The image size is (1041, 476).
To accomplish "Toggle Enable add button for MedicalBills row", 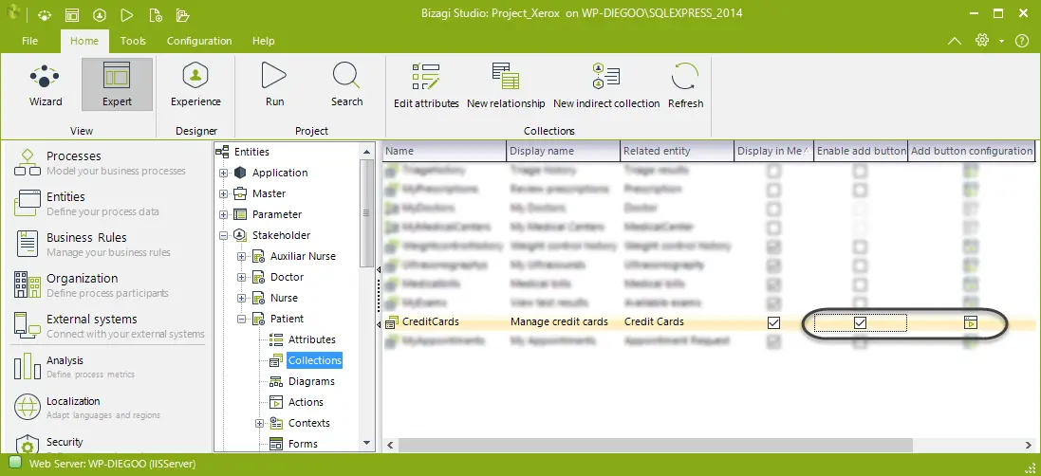I will pos(861,284).
